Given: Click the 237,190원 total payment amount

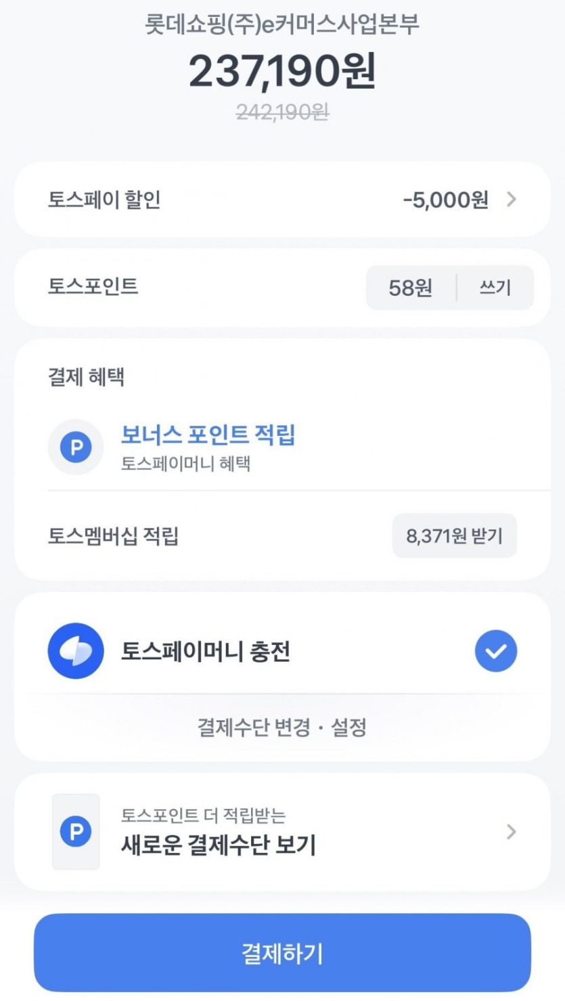Looking at the screenshot, I should (281, 71).
